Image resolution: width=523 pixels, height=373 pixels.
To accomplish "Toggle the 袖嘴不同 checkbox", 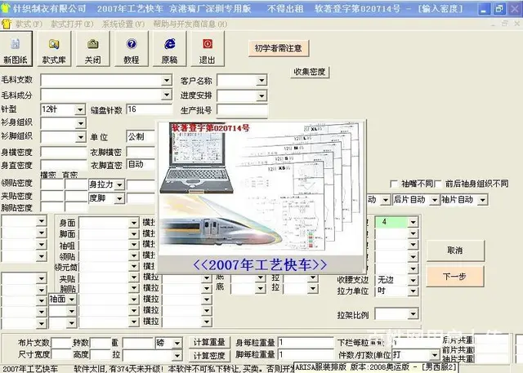I will point(396,184).
